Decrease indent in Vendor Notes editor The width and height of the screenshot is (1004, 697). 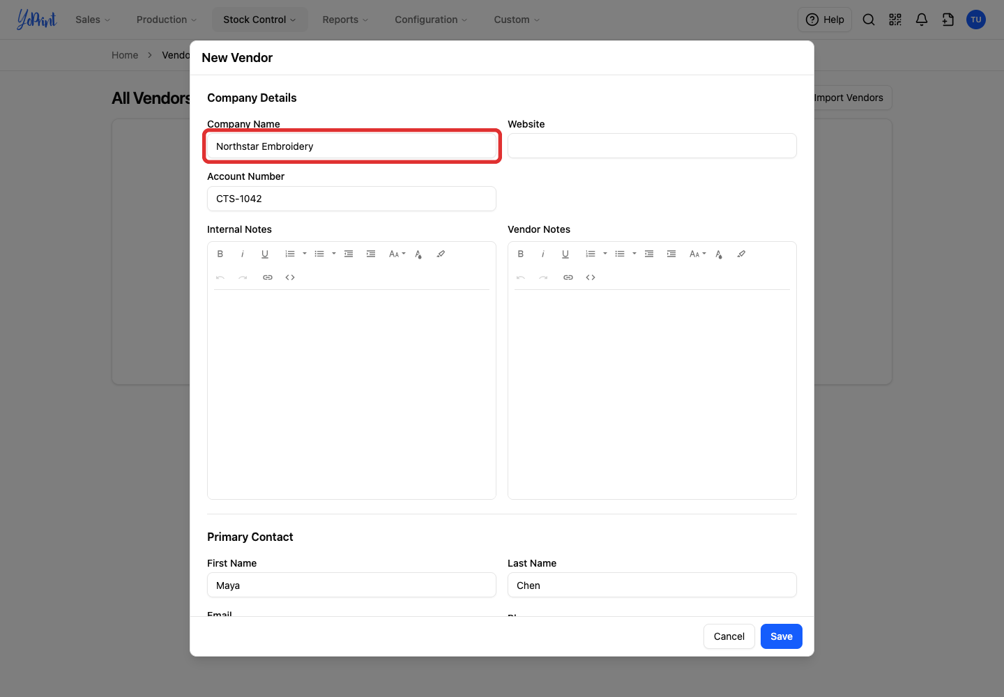(649, 254)
